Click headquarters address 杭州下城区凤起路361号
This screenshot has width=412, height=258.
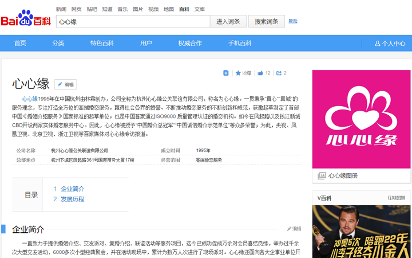pyautogui.click(x=93, y=160)
